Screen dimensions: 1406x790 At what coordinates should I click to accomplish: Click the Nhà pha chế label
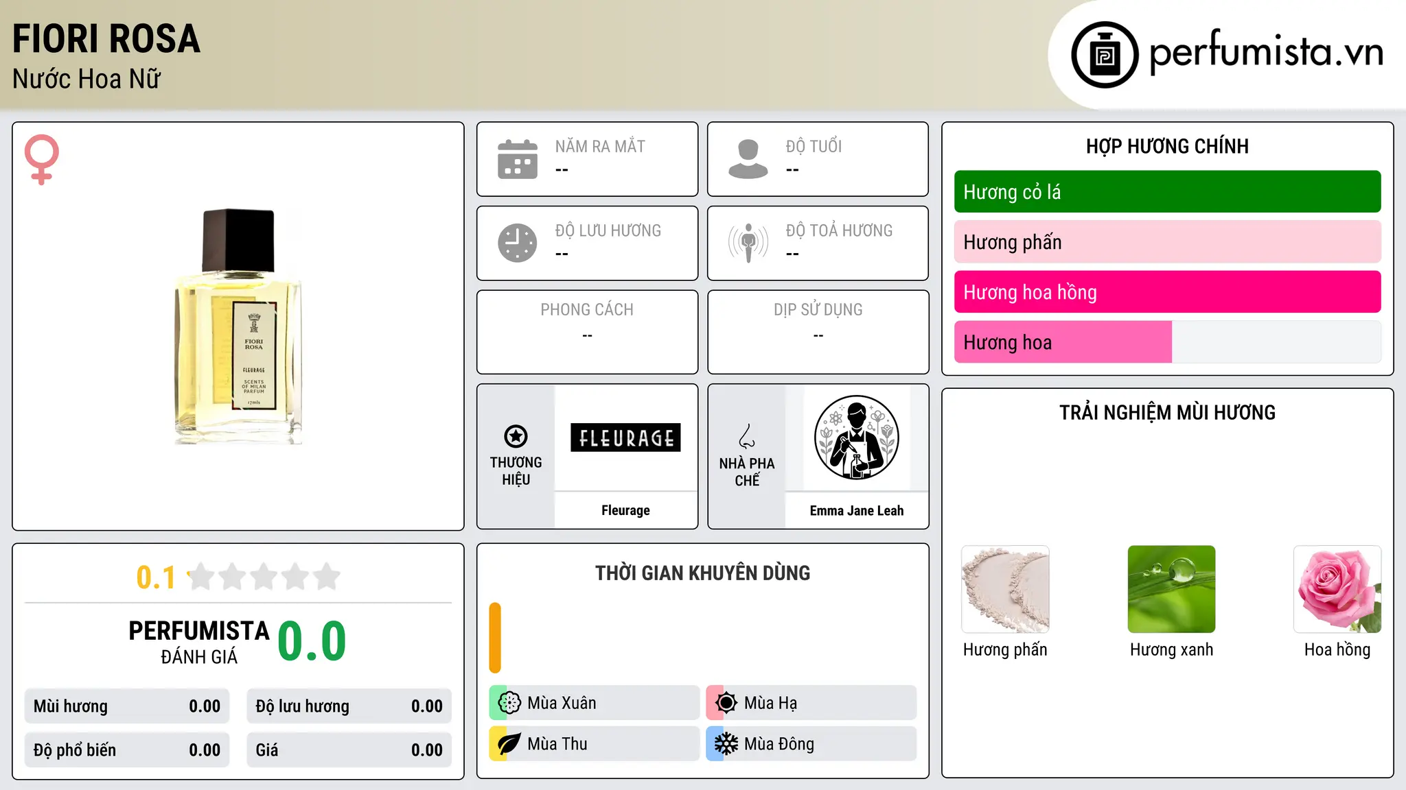pyautogui.click(x=747, y=472)
